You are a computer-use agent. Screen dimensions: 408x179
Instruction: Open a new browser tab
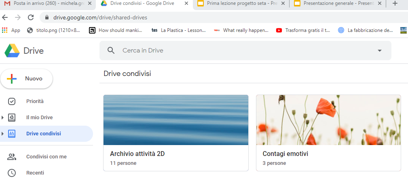[x=395, y=4]
